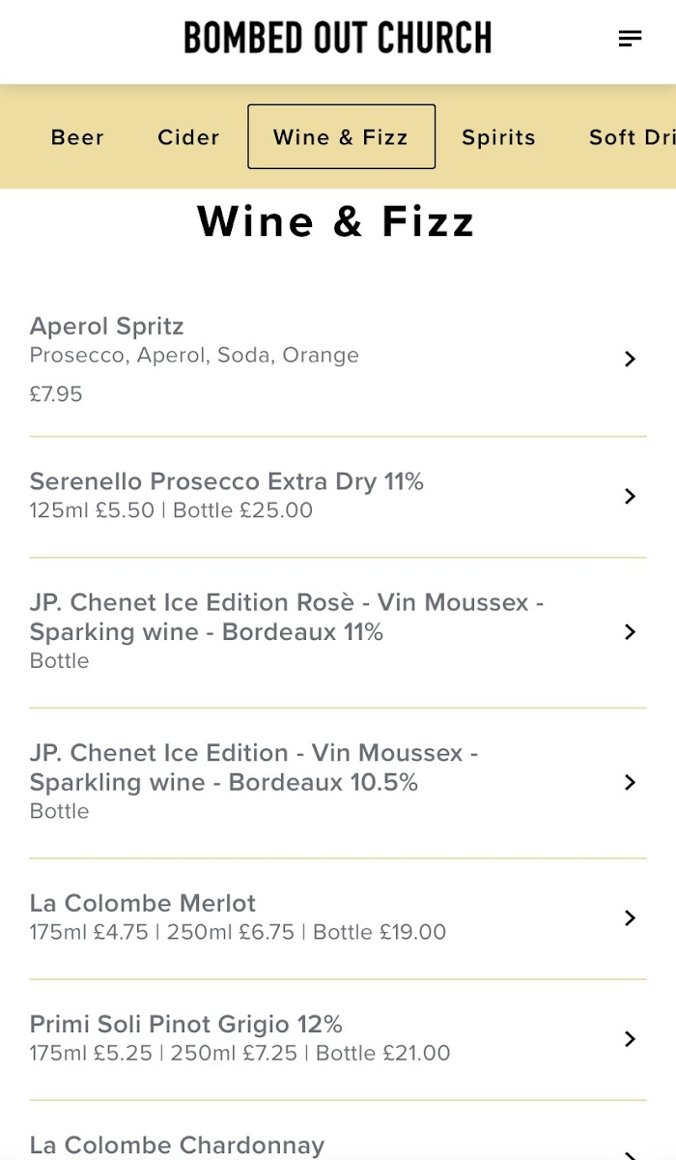This screenshot has width=676, height=1160.
Task: Switch to the Beer tab
Action: click(x=77, y=137)
